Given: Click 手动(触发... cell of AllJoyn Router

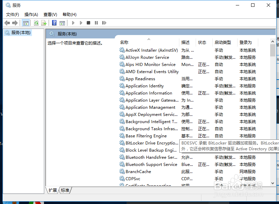Looking at the screenshot, I should [225, 57].
